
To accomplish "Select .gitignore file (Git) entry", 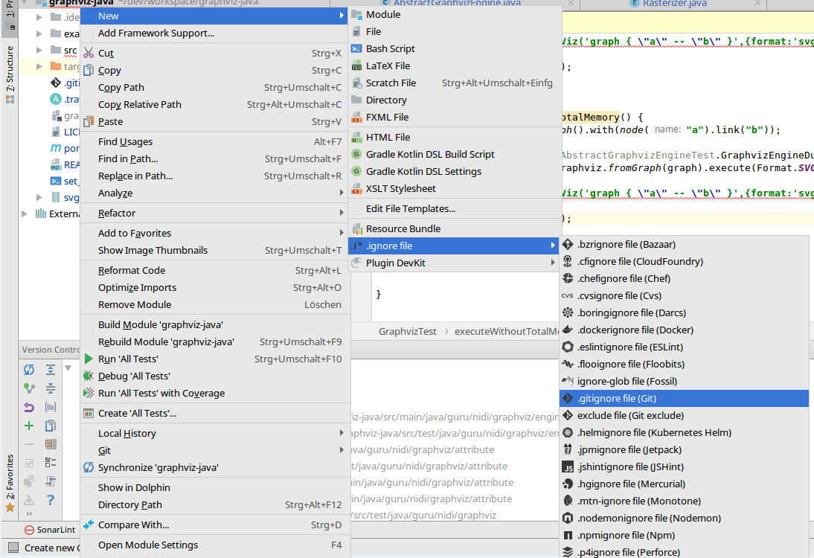I will [684, 398].
